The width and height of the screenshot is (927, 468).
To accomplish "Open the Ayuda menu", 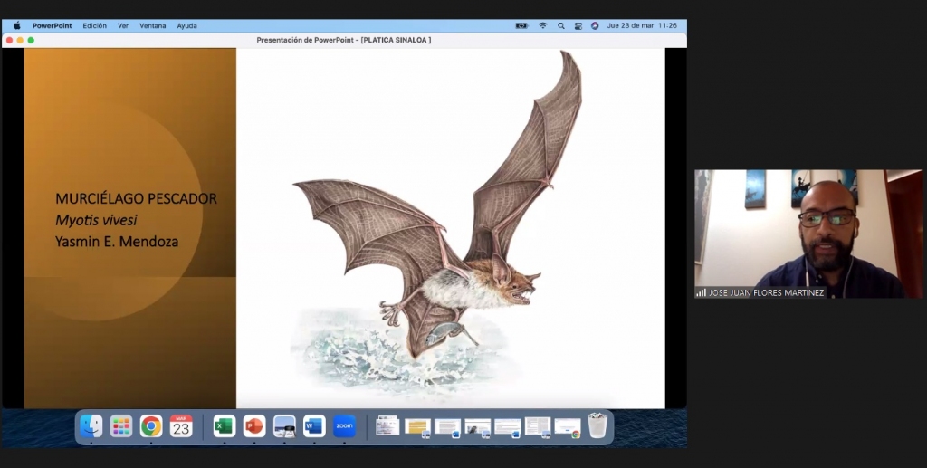I will click(x=186, y=26).
